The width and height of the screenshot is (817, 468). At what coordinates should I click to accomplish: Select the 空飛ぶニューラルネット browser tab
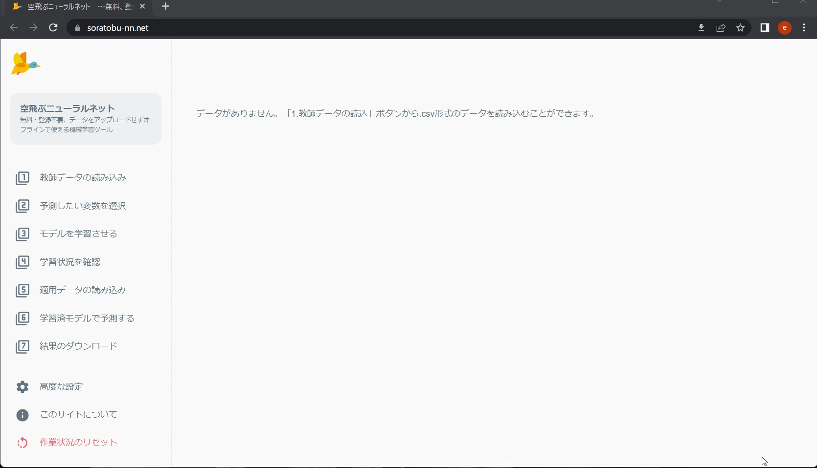click(x=78, y=7)
